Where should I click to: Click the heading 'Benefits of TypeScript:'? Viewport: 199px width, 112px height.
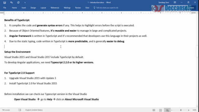coord(17,20)
